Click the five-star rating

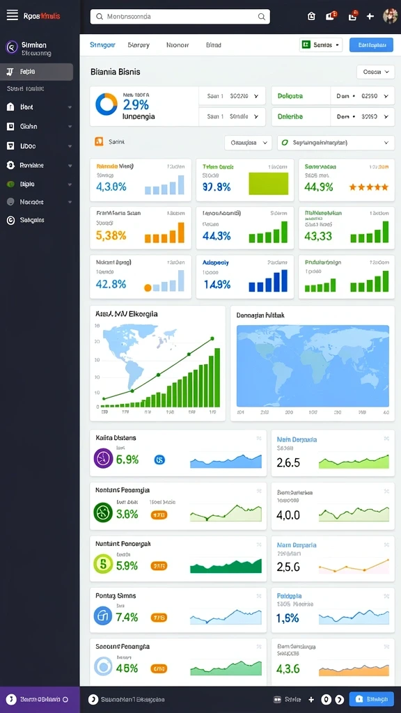(x=368, y=187)
